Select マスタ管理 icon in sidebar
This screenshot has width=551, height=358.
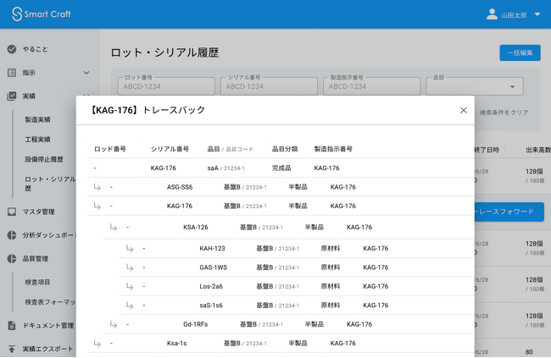12,212
